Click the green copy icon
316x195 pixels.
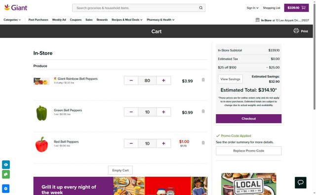tap(6, 174)
